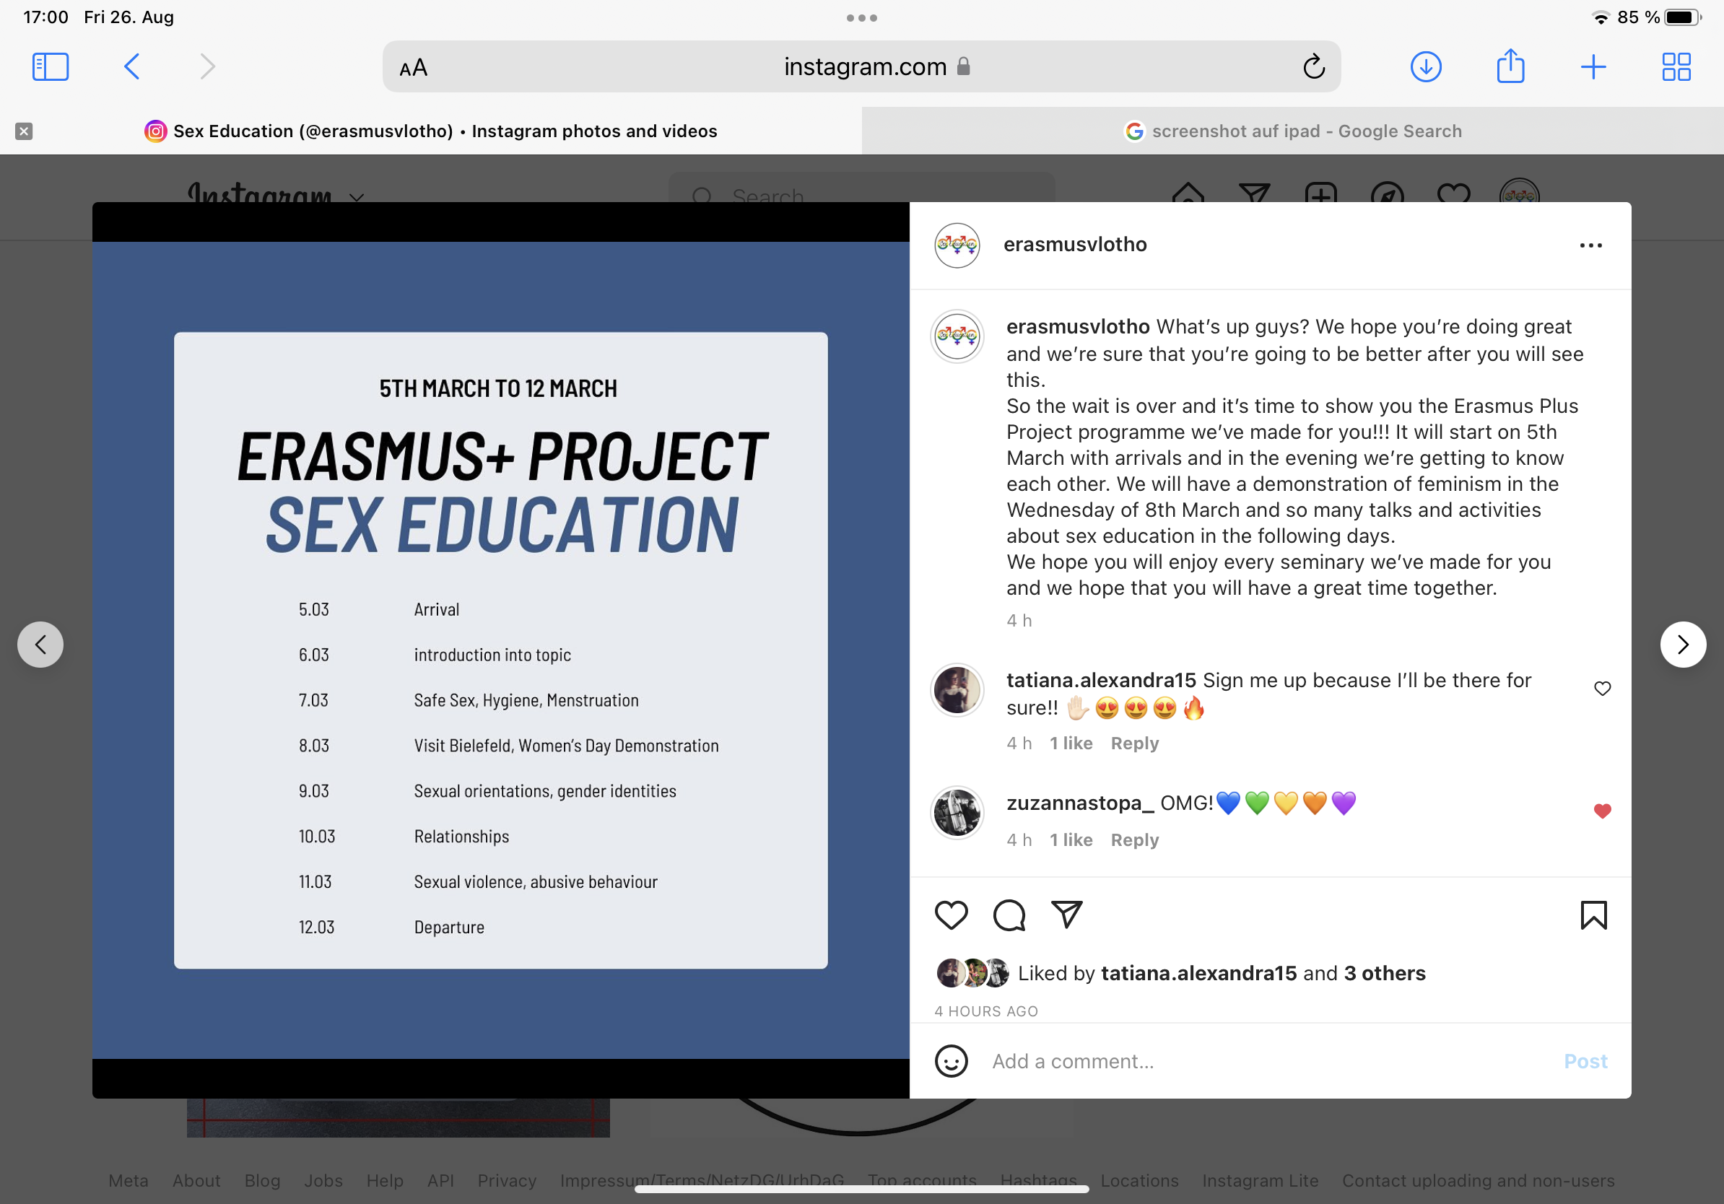Click zuzannastopa_'s comment avatar
The width and height of the screenshot is (1724, 1204).
coord(957,812)
